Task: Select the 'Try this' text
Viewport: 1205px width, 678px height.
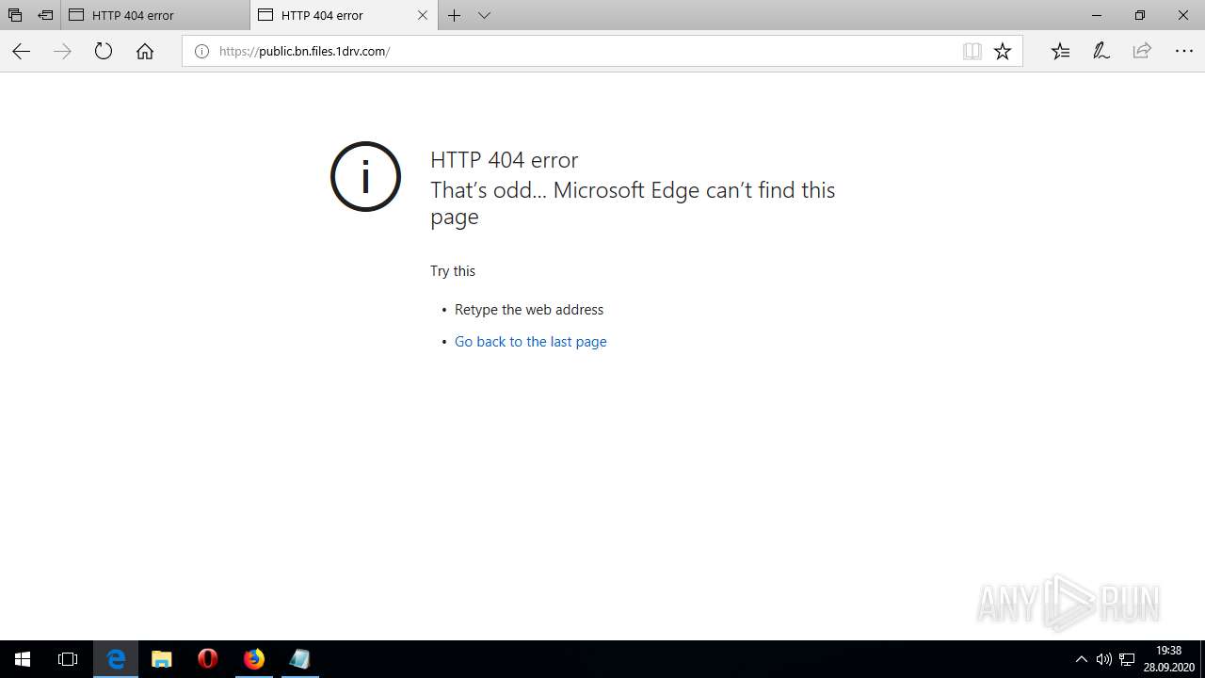Action: point(453,271)
